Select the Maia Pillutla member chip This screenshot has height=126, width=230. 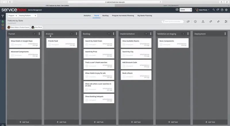tap(37, 27)
